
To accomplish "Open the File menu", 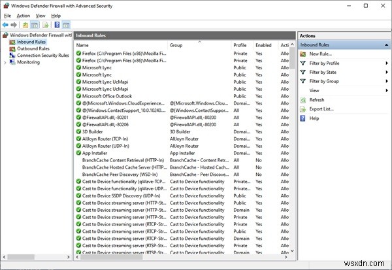I will click(7, 16).
